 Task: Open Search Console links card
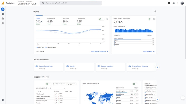point(48,67)
